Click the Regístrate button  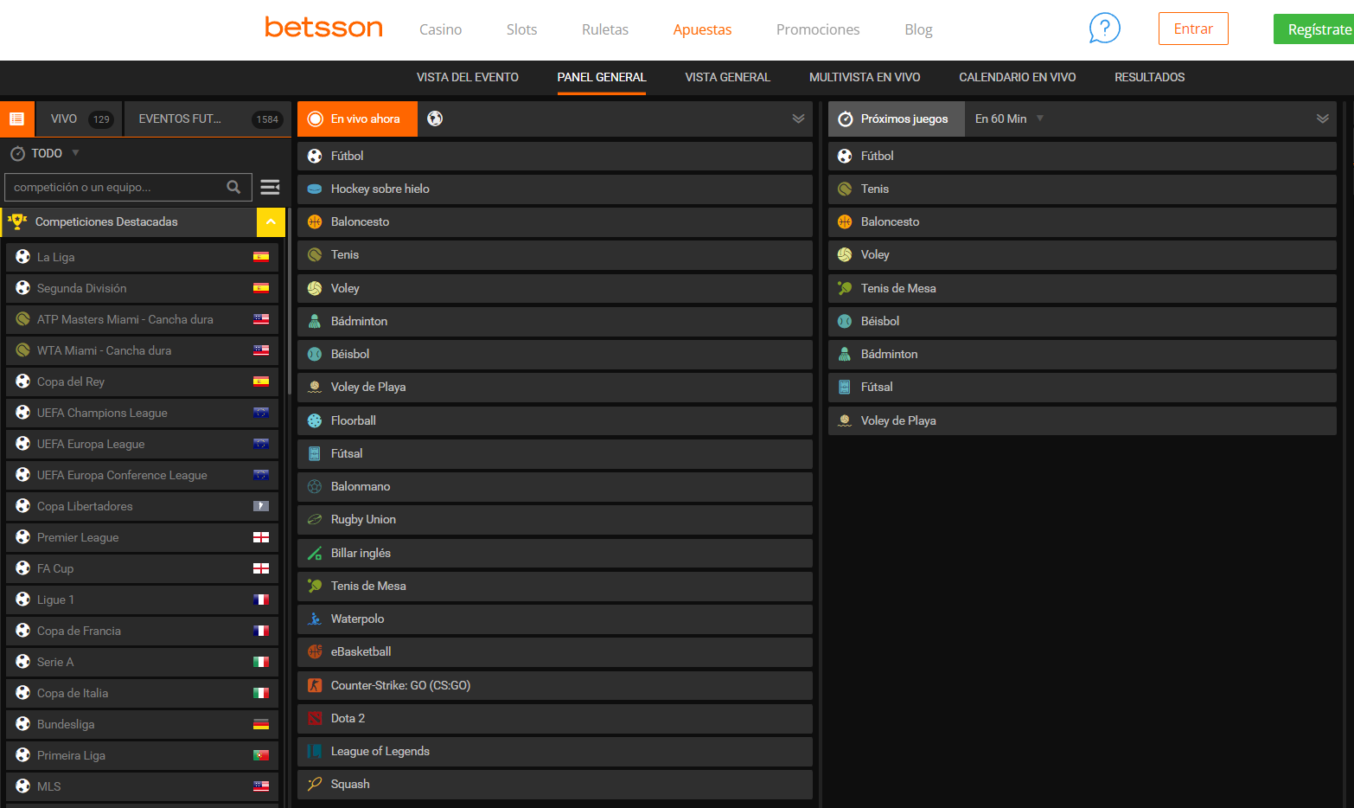pos(1314,29)
